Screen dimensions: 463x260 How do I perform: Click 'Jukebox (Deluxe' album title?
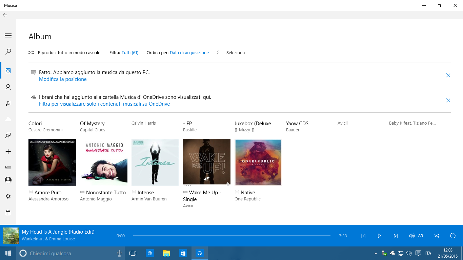253,124
